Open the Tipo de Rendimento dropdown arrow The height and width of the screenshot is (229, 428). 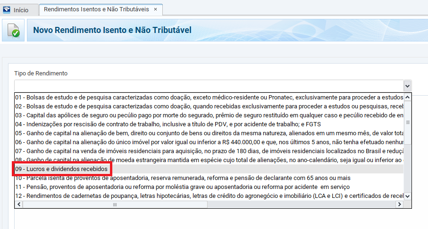(407, 86)
